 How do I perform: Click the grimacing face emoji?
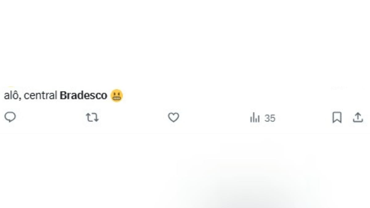[x=117, y=96]
